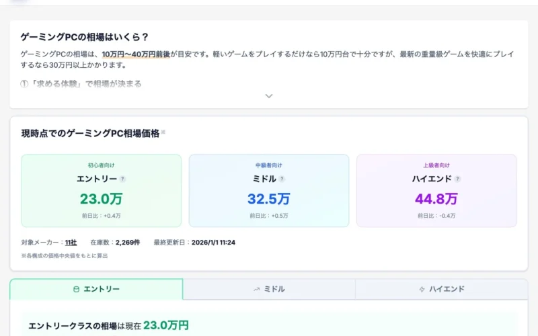The height and width of the screenshot is (336, 538).
Task: Click the 32.5万 middle price value
Action: tap(269, 198)
